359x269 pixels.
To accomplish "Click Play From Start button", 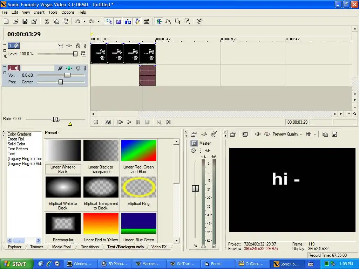I will point(120,122).
